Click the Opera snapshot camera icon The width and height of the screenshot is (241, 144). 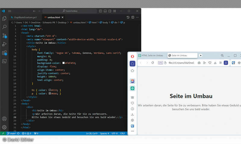click(x=199, y=63)
